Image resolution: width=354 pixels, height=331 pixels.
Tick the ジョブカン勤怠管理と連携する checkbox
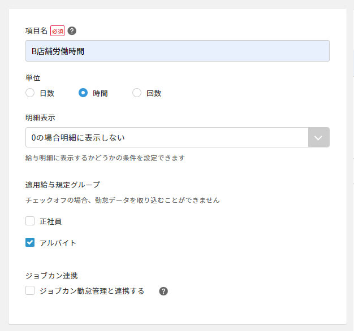click(30, 291)
